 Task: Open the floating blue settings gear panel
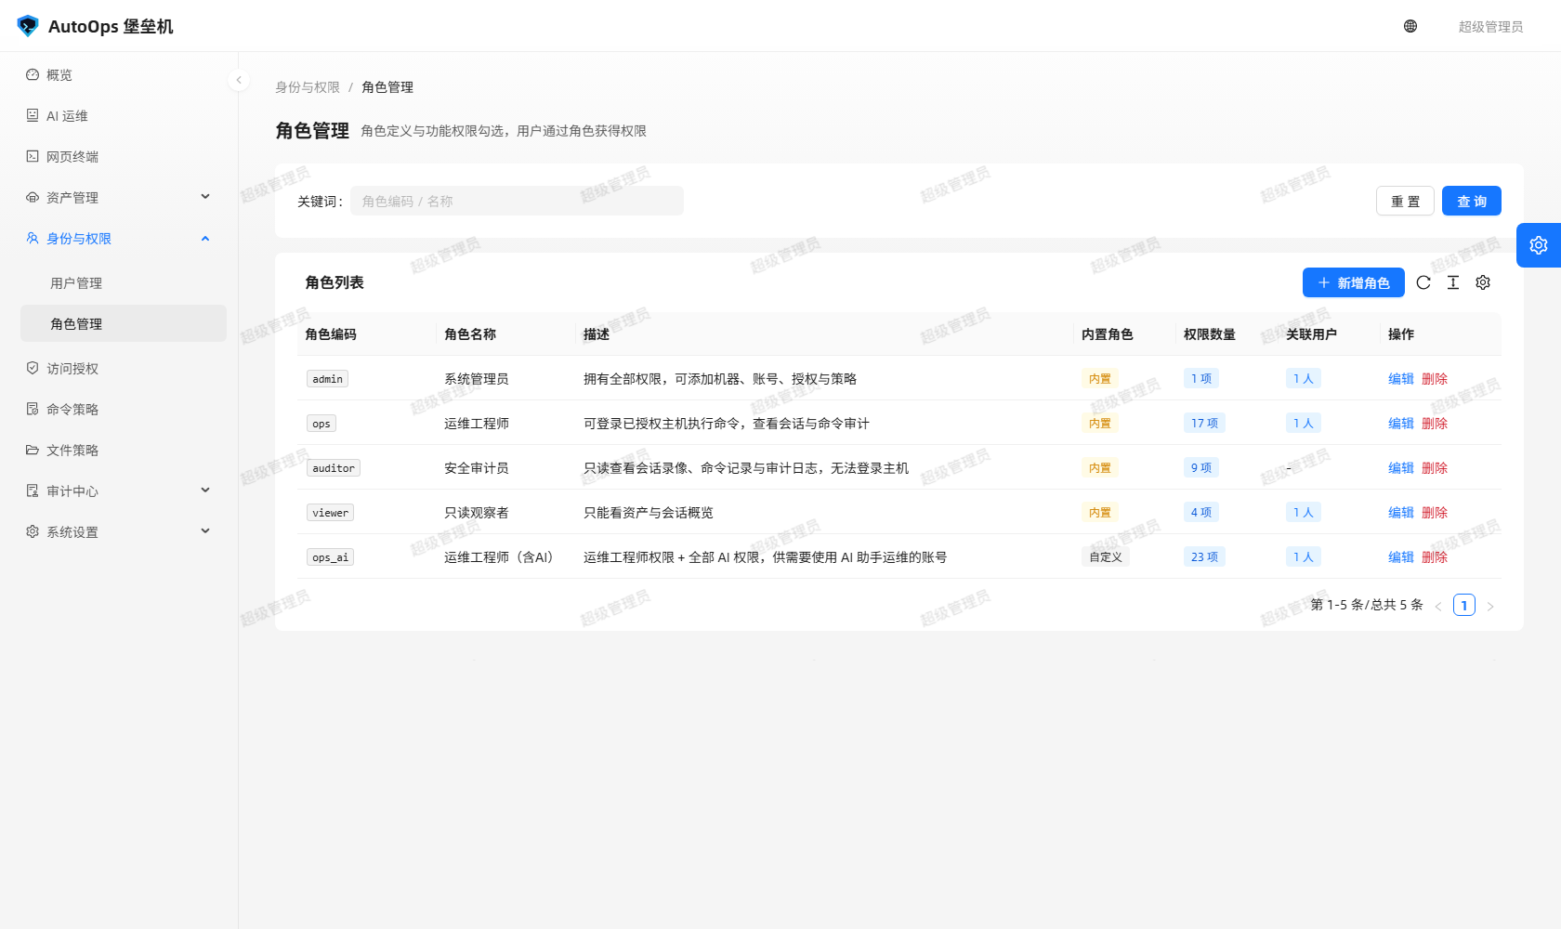point(1539,245)
